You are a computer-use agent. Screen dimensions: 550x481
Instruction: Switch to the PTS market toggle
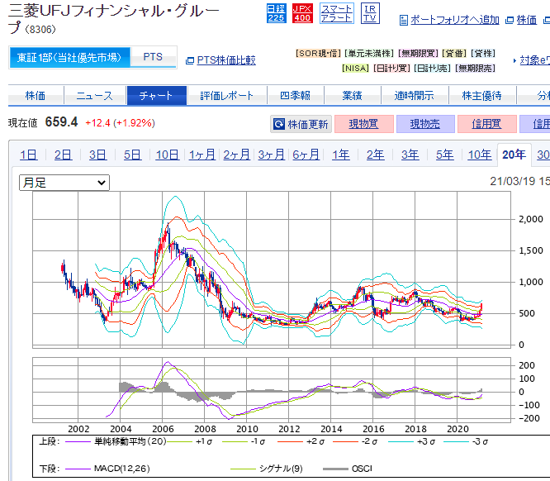coord(153,57)
